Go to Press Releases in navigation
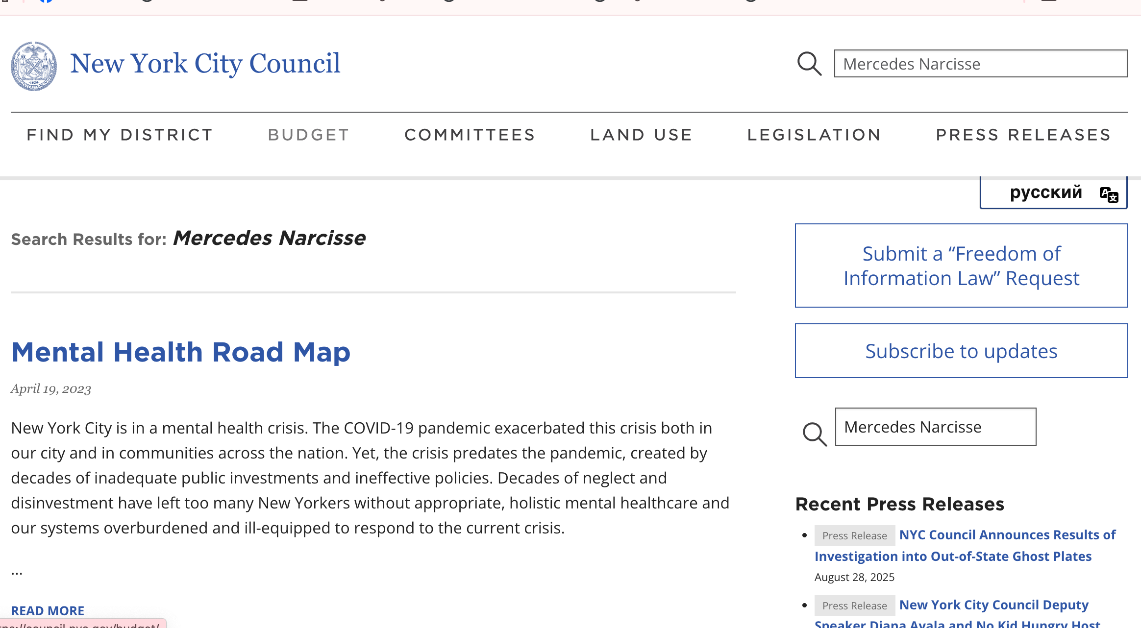1141x628 pixels. [1023, 135]
